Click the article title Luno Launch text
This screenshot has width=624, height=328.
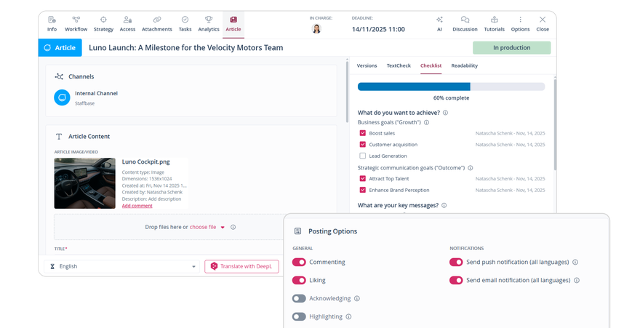pyautogui.click(x=186, y=48)
